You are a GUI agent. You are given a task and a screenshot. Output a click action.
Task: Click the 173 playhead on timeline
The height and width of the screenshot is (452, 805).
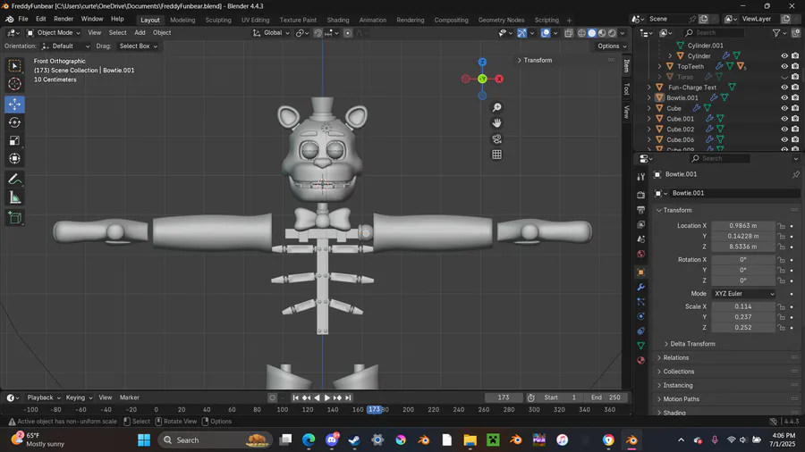tap(374, 409)
